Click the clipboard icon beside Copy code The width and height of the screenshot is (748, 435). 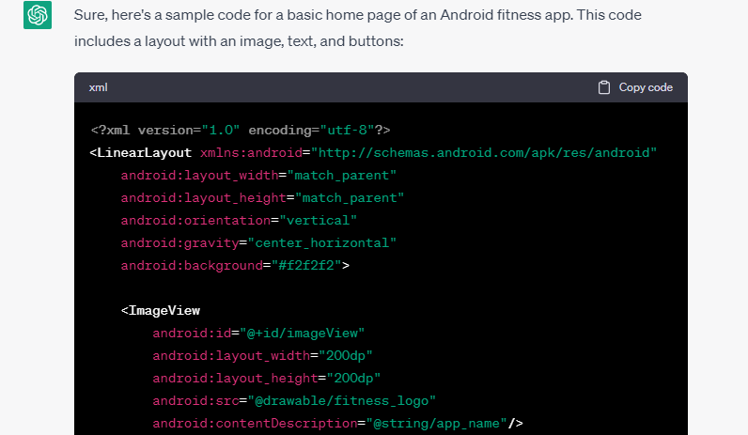[x=604, y=87]
